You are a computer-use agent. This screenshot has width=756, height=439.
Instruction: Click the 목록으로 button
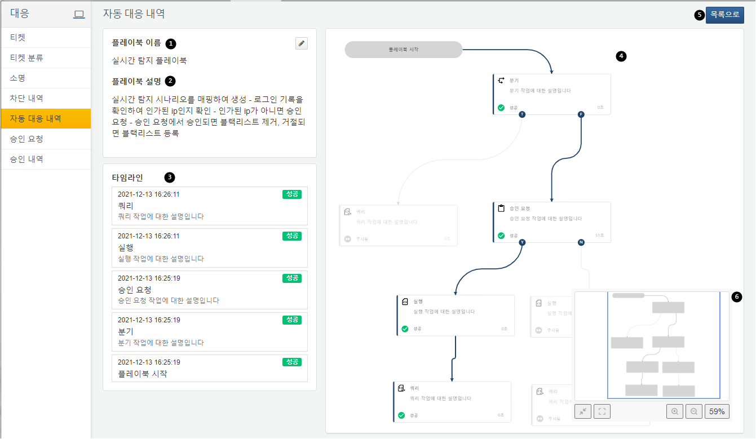point(724,15)
